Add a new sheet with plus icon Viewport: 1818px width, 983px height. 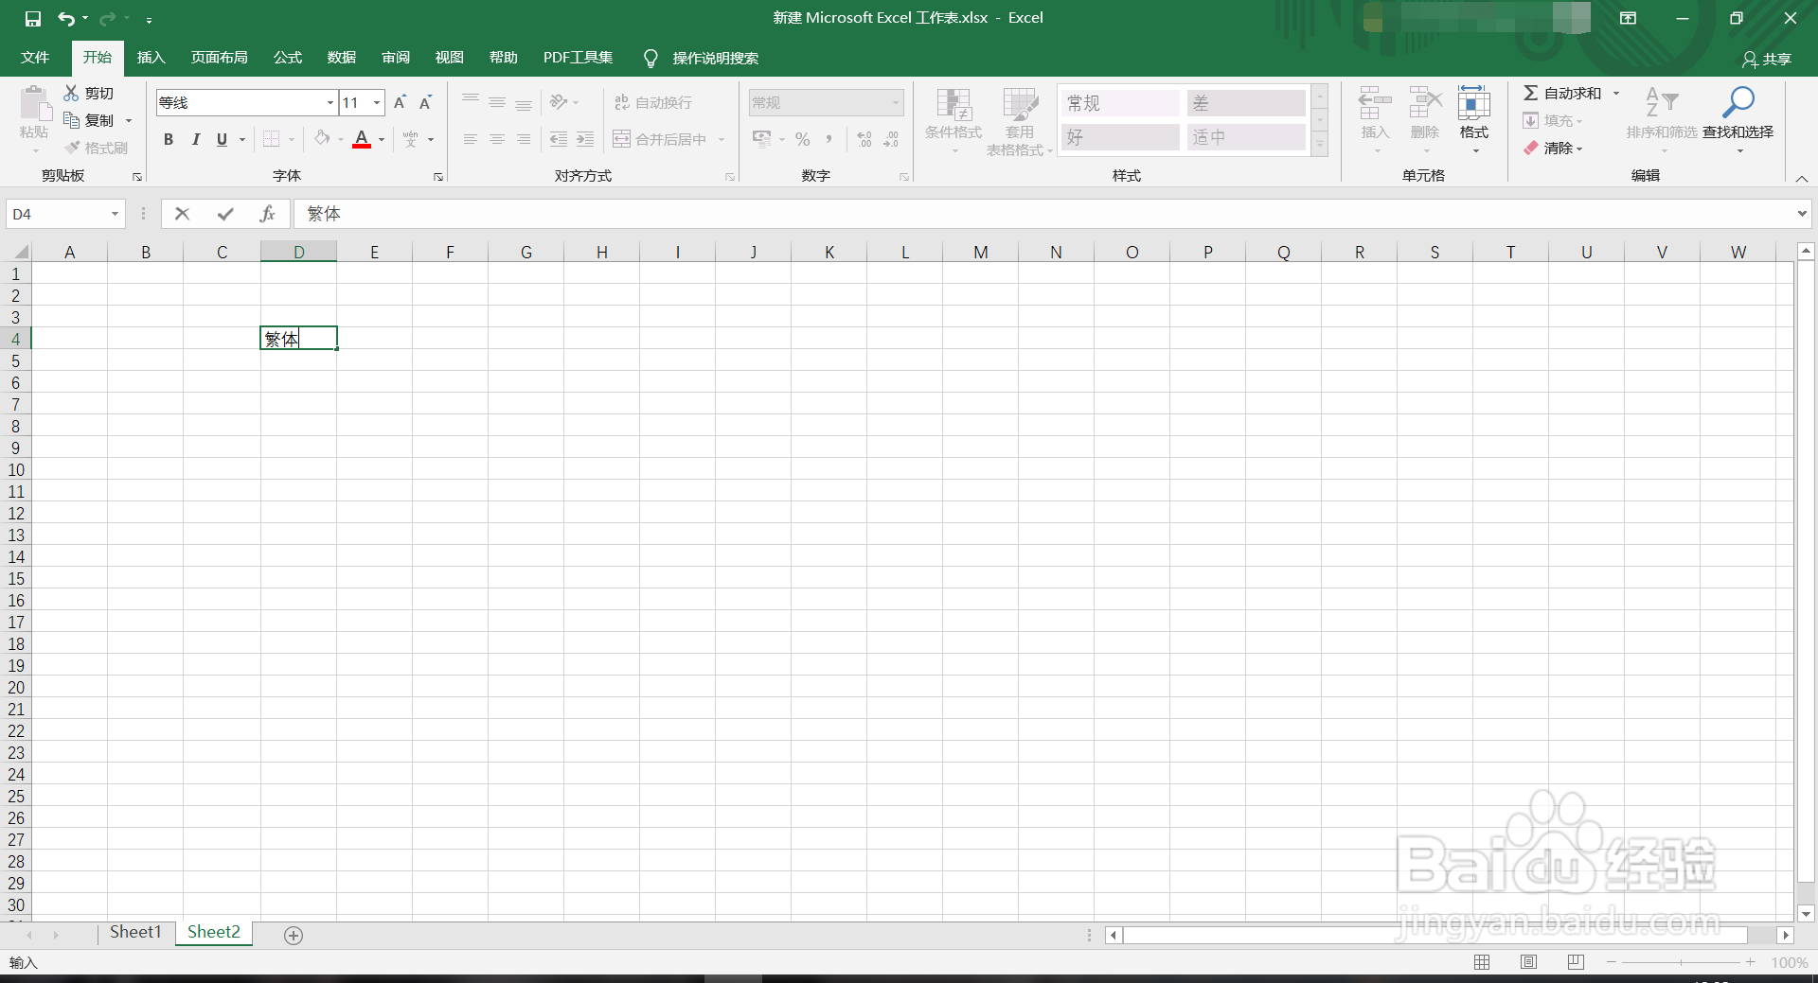click(294, 935)
